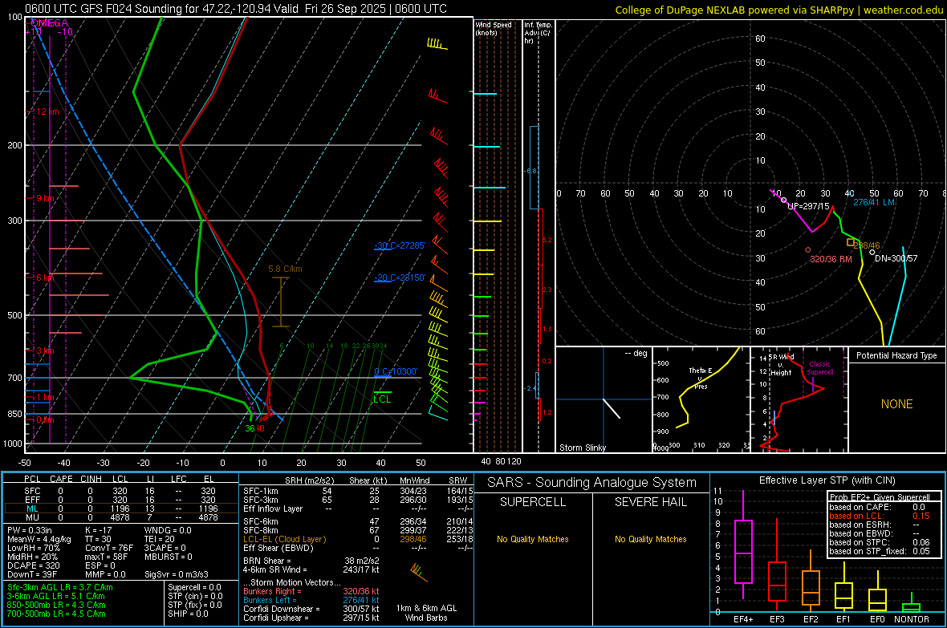Select the MU parcel row
This screenshot has height=628, width=947.
click(x=121, y=517)
